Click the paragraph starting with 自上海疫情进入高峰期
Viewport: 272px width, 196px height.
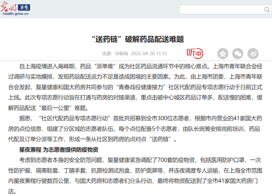(x=135, y=87)
